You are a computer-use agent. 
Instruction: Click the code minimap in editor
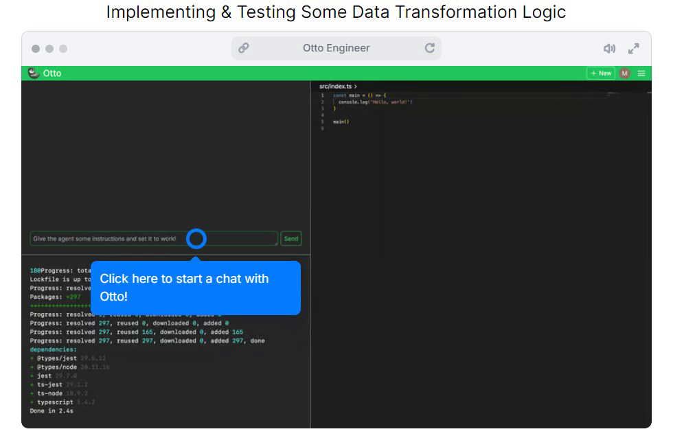tap(613, 93)
